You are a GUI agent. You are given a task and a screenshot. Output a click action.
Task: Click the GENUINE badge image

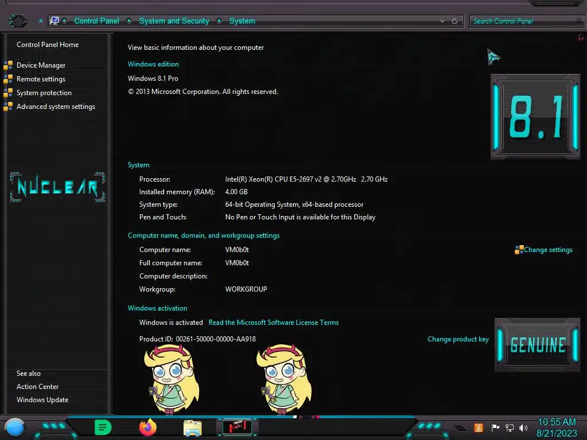pyautogui.click(x=538, y=344)
